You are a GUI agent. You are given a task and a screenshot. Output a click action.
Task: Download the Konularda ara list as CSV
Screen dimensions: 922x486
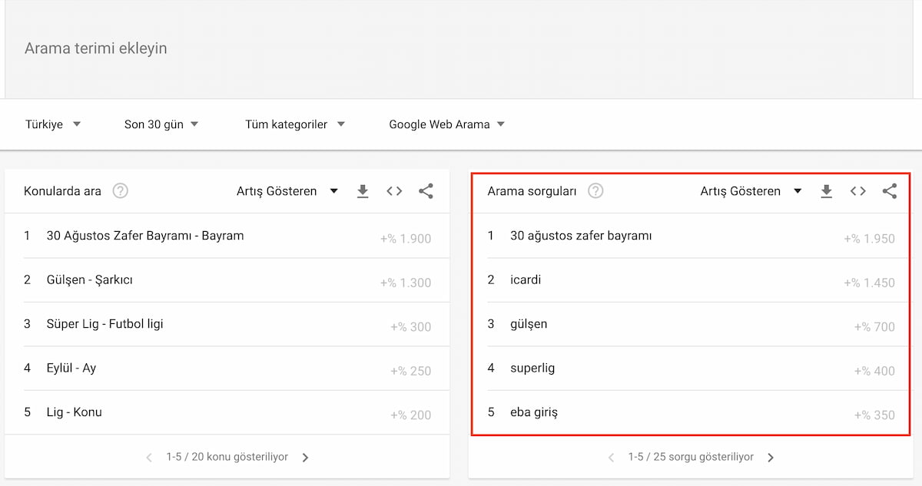[x=363, y=191]
